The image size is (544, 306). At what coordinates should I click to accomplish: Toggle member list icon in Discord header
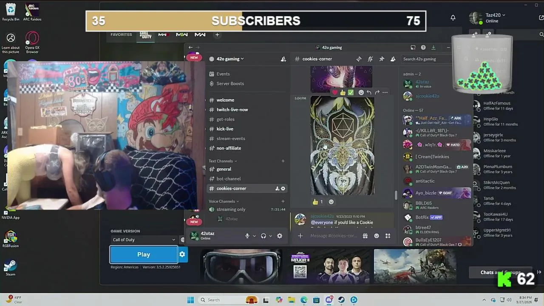pyautogui.click(x=393, y=59)
